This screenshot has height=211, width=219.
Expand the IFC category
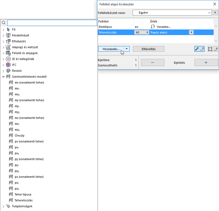(3, 65)
